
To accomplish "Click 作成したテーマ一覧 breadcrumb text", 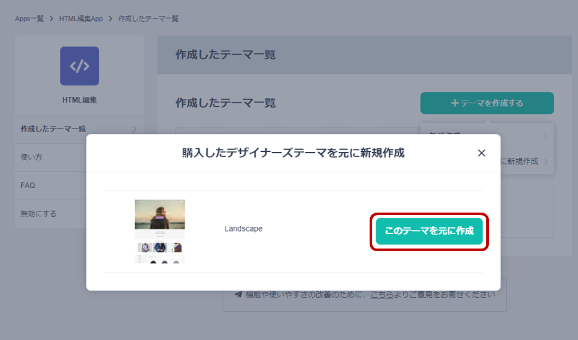I will click(148, 19).
